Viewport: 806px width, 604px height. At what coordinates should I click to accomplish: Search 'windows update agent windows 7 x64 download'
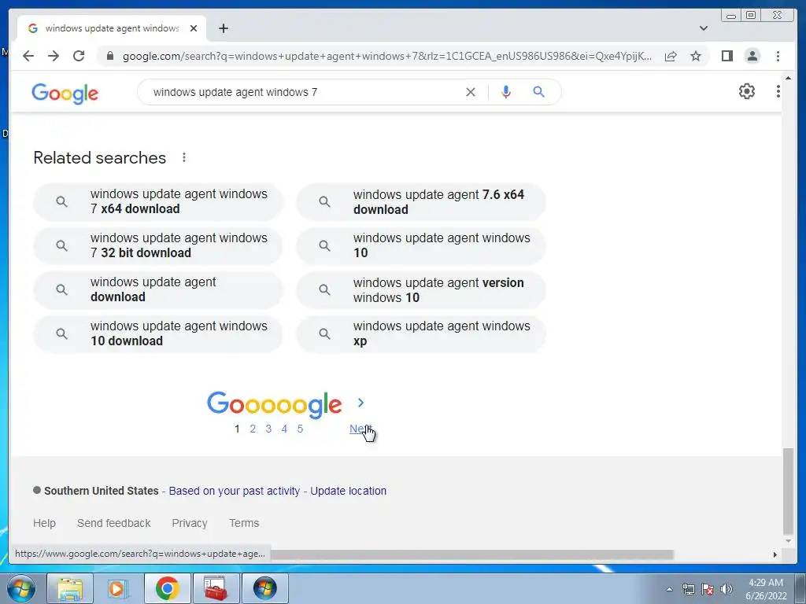click(157, 201)
